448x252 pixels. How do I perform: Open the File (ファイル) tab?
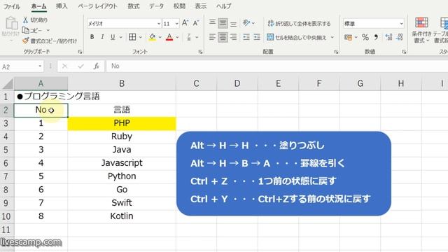pyautogui.click(x=11, y=6)
